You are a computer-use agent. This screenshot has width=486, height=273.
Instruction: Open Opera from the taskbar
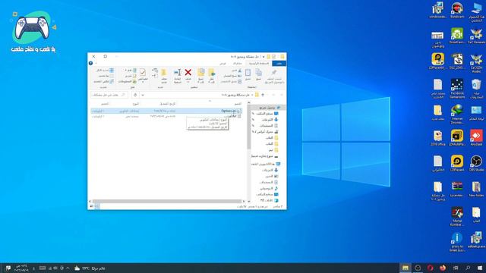click(x=431, y=268)
